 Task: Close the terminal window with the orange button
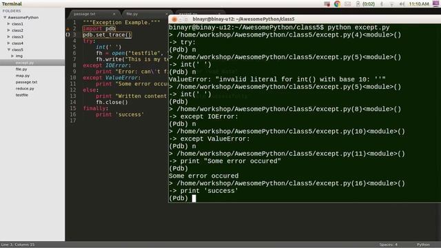point(174,19)
